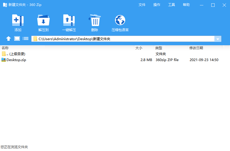Sort by 类型 column header
This screenshot has width=230, height=151.
tap(159, 48)
